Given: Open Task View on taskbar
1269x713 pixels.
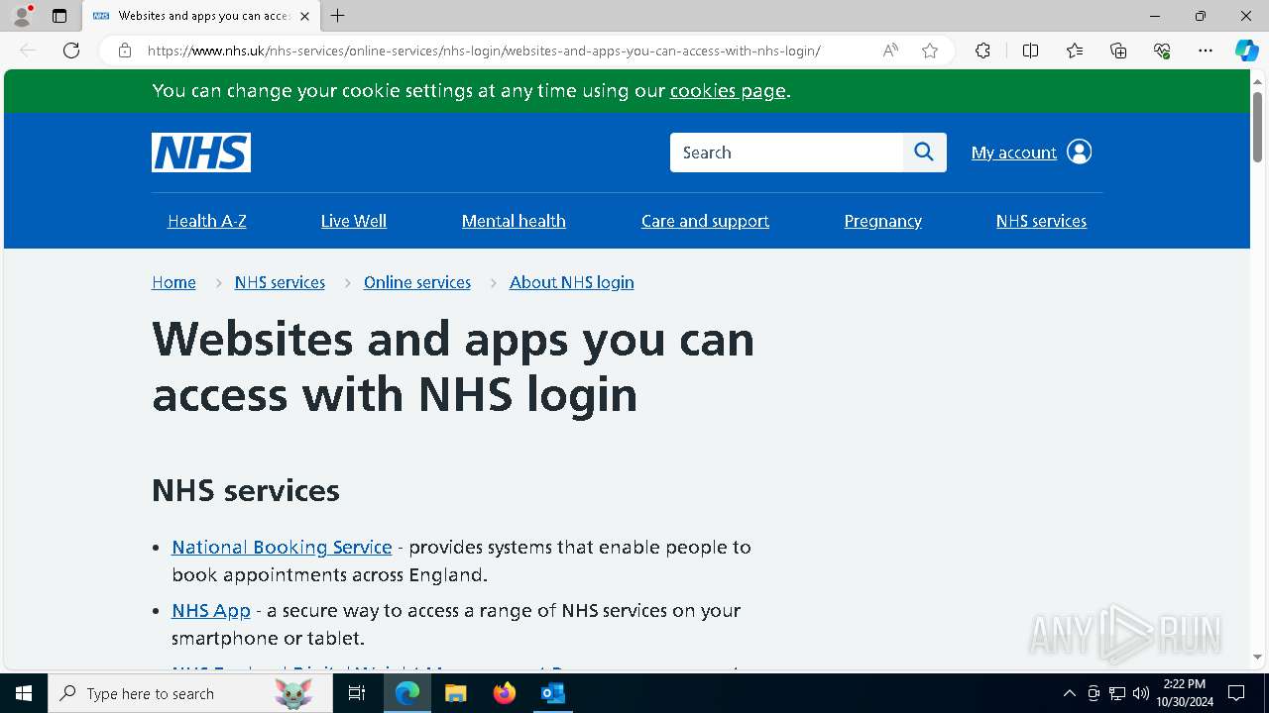Looking at the screenshot, I should click(x=357, y=693).
